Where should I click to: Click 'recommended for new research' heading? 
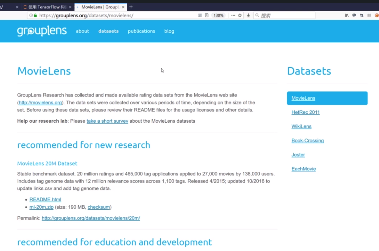[84, 145]
